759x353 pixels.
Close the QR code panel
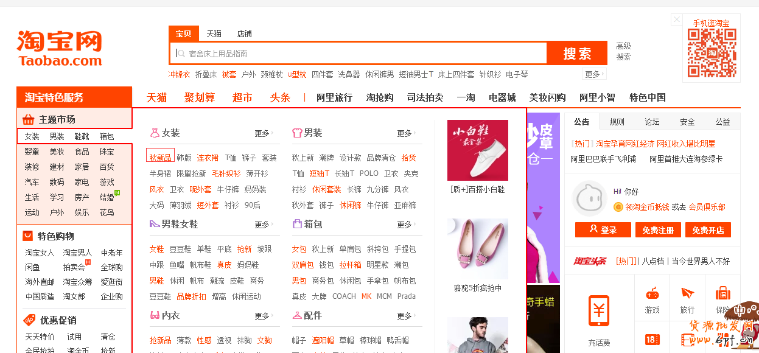coord(677,19)
